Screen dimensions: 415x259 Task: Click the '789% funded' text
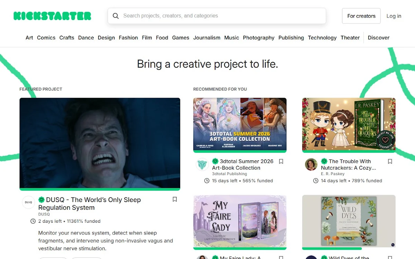tap(367, 181)
